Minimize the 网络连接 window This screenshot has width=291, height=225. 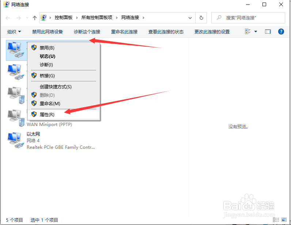[x=248, y=4]
